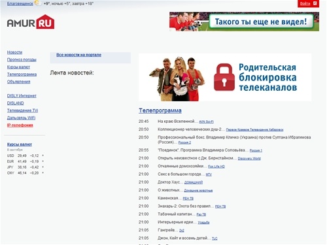Open the red IP-телефония link
Image resolution: width=327 pixels, height=245 pixels.
[20, 125]
